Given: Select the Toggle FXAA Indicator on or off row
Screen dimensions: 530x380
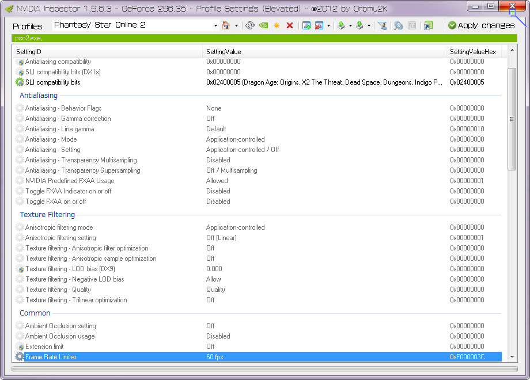Looking at the screenshot, I should (x=258, y=191).
